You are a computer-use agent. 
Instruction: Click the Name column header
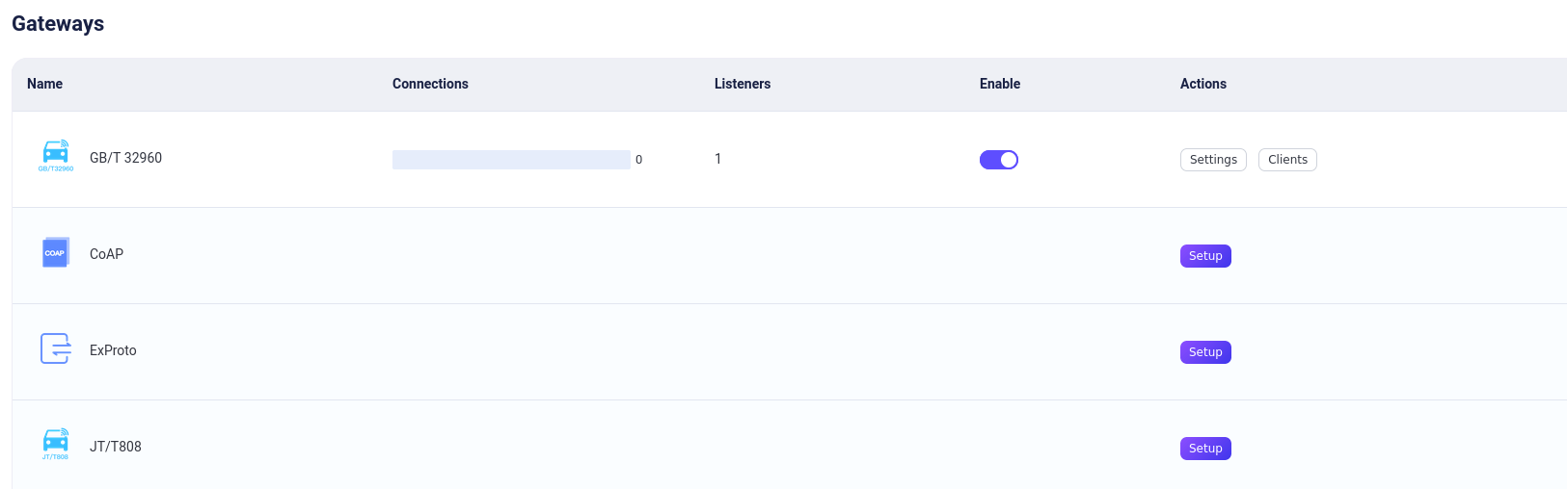(x=45, y=84)
